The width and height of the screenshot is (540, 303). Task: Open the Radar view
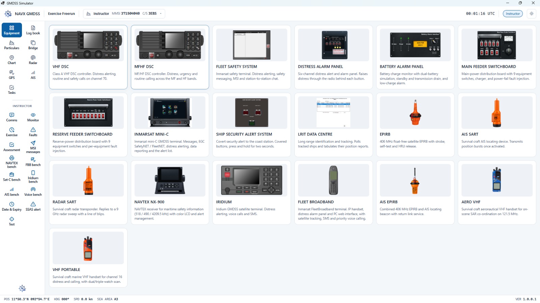[x=33, y=60]
